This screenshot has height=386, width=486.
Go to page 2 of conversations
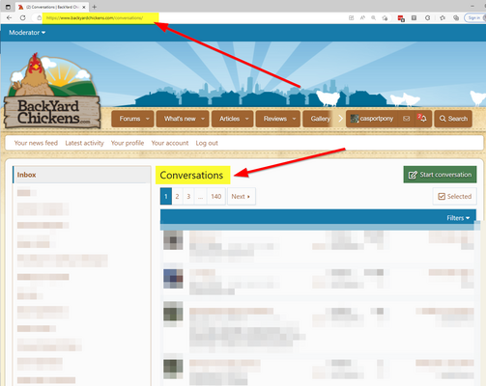click(x=177, y=196)
